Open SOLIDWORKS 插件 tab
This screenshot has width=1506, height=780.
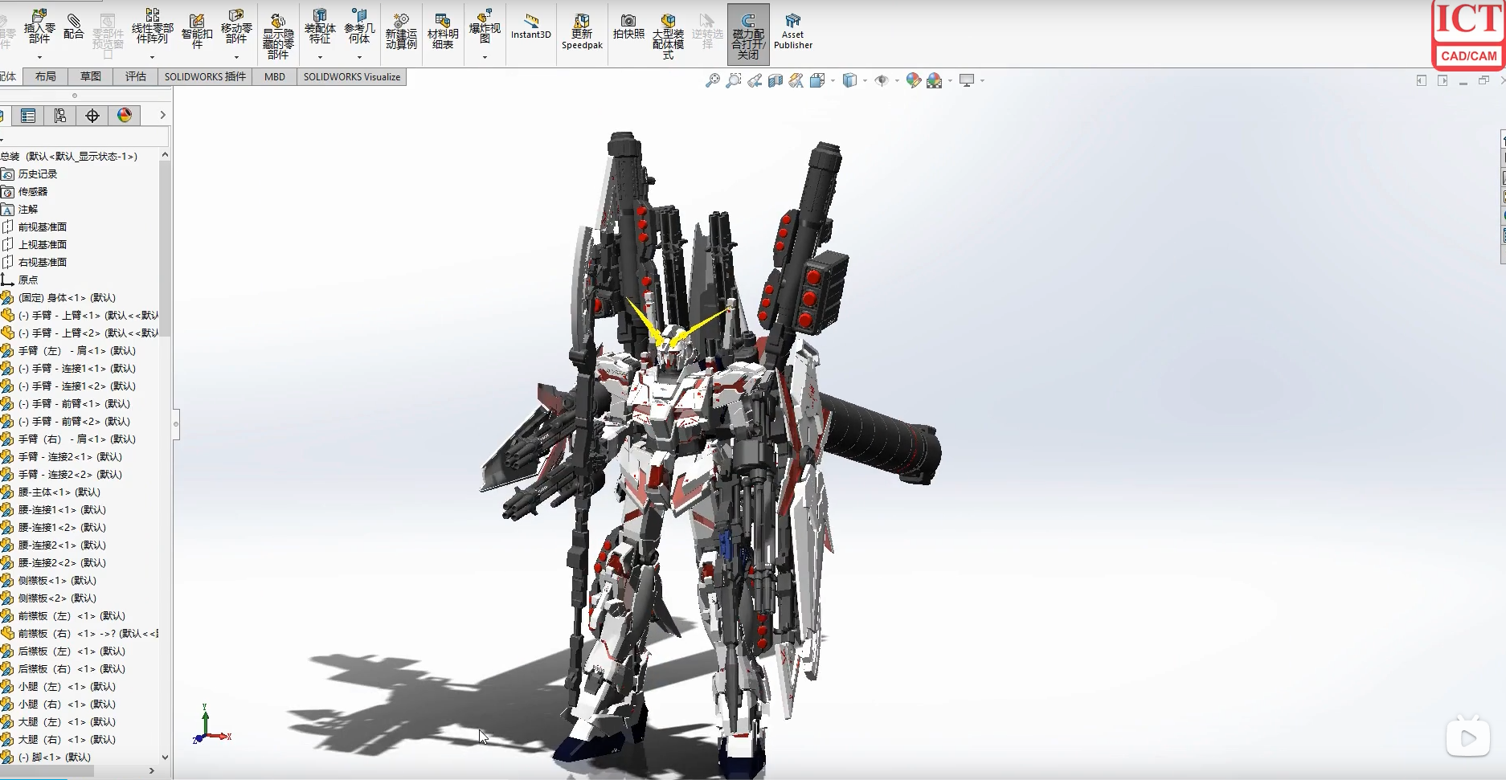(x=205, y=76)
